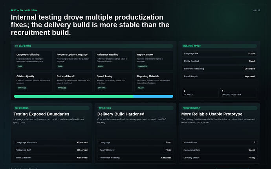Click the Reference Heading card title
Screen dimensions: 271x169
tap(108, 55)
